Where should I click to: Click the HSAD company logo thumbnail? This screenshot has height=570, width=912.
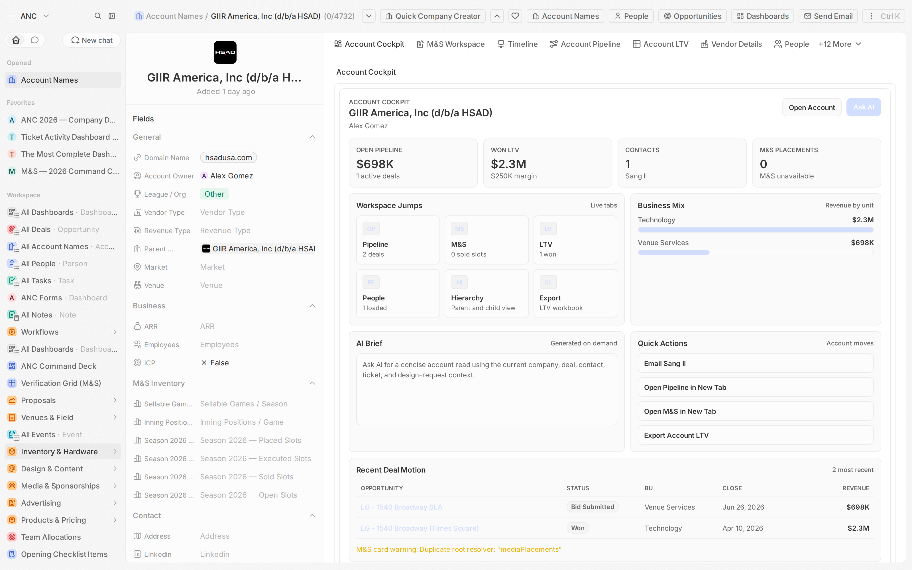click(x=225, y=52)
